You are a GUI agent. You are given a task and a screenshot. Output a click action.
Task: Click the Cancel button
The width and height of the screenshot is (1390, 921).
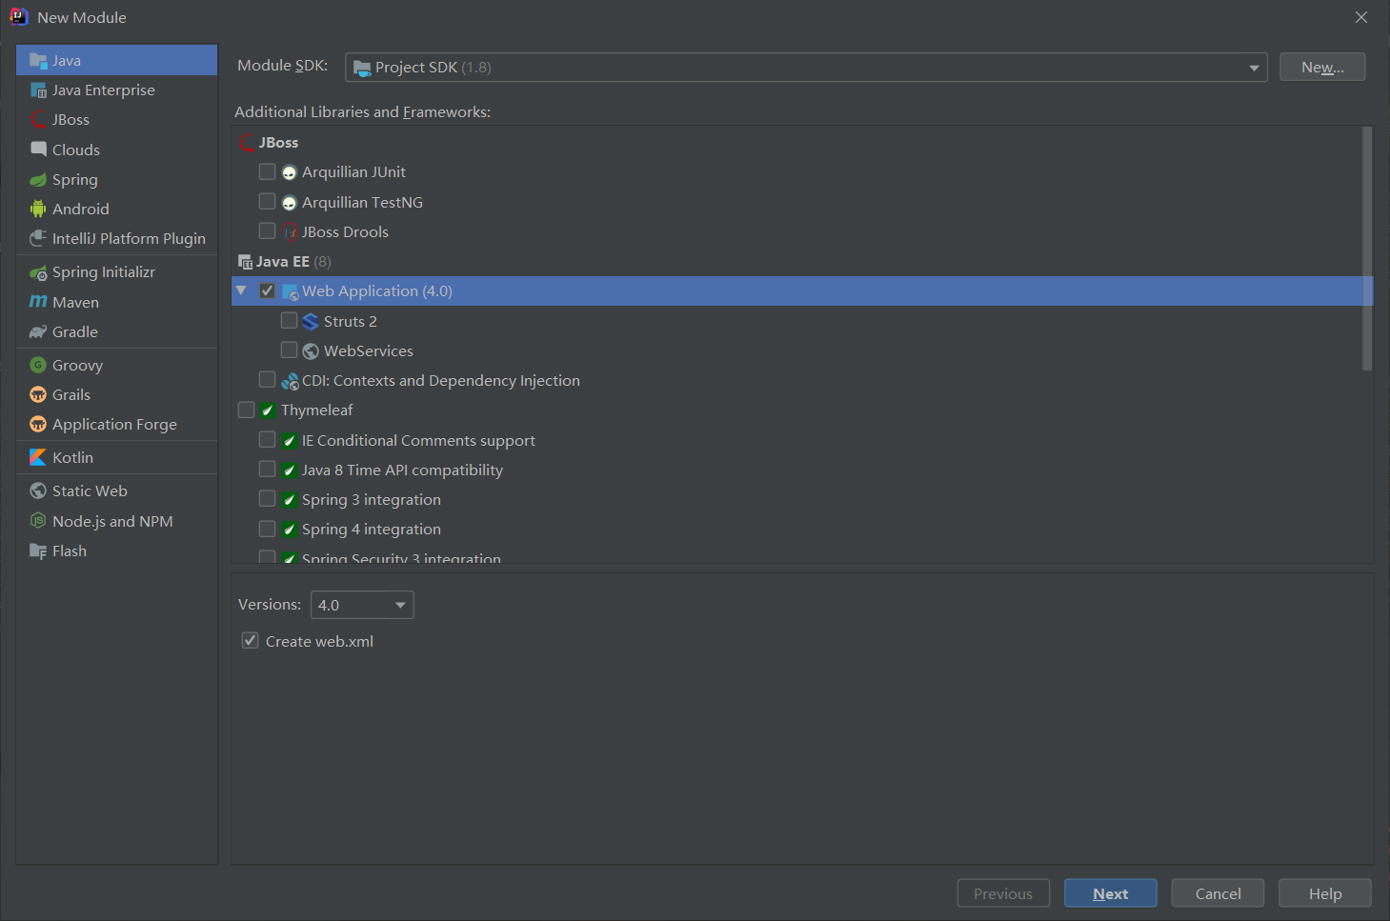1218,893
